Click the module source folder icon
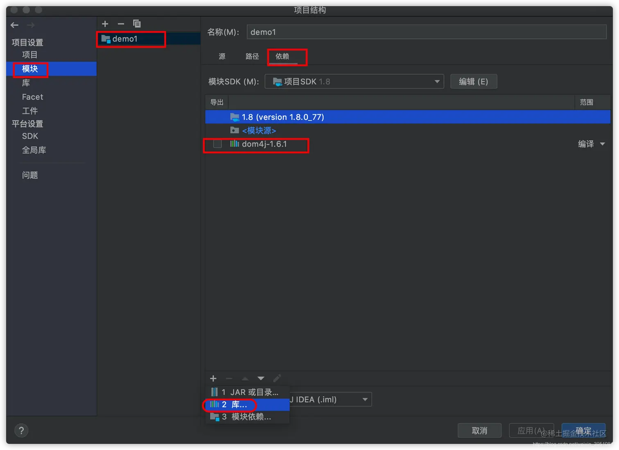This screenshot has width=619, height=450. click(x=235, y=130)
